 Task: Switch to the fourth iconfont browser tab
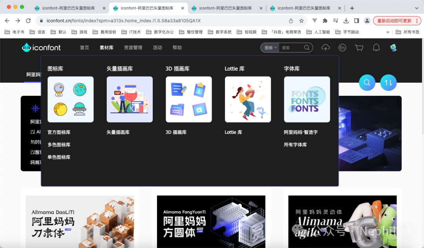click(x=303, y=8)
